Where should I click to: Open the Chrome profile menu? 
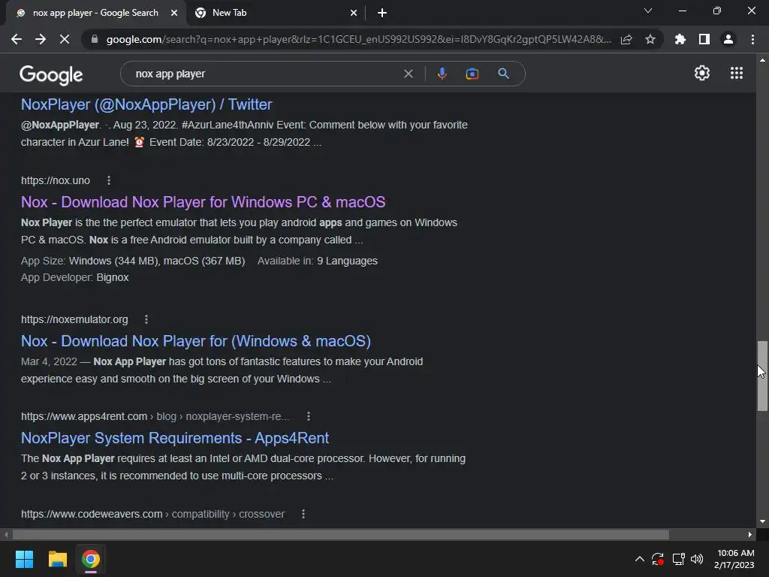tap(728, 39)
